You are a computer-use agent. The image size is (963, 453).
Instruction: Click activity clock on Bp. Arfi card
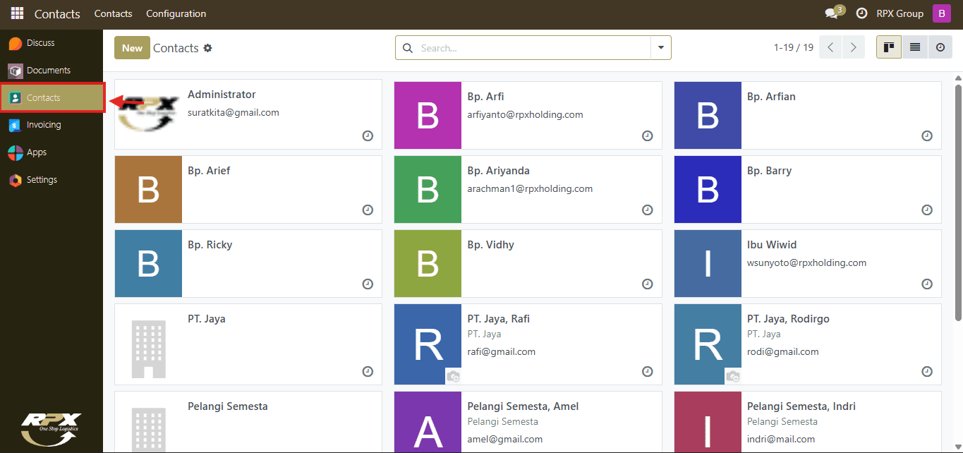647,136
